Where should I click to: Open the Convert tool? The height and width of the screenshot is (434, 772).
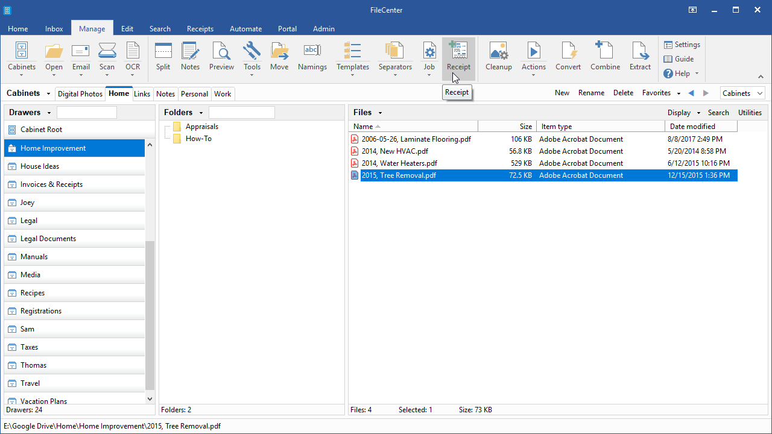tap(568, 57)
